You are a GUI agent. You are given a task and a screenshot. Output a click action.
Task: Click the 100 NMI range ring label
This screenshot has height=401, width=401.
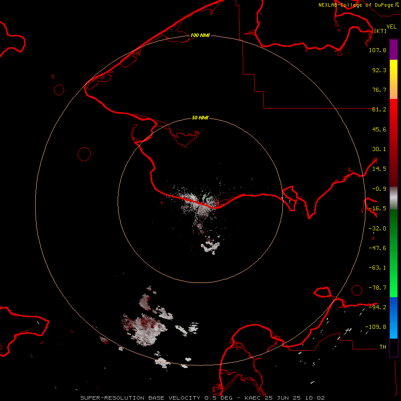[200, 35]
